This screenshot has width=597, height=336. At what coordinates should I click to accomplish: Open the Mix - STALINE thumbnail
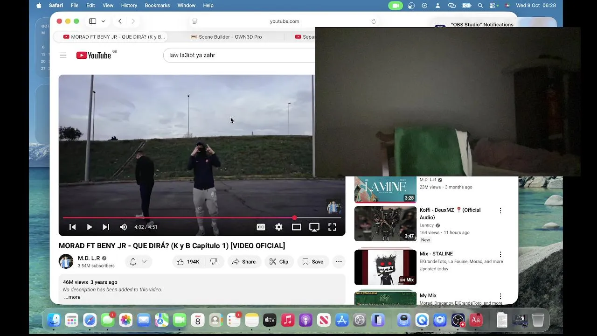(385, 267)
